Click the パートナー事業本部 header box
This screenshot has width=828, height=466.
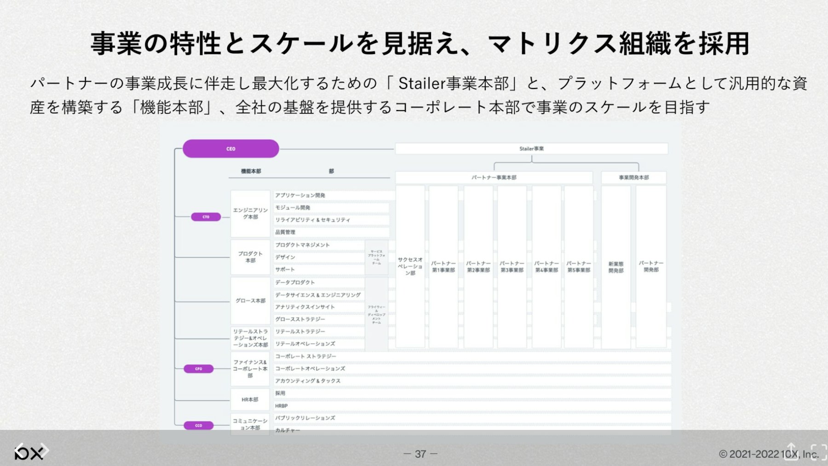494,177
